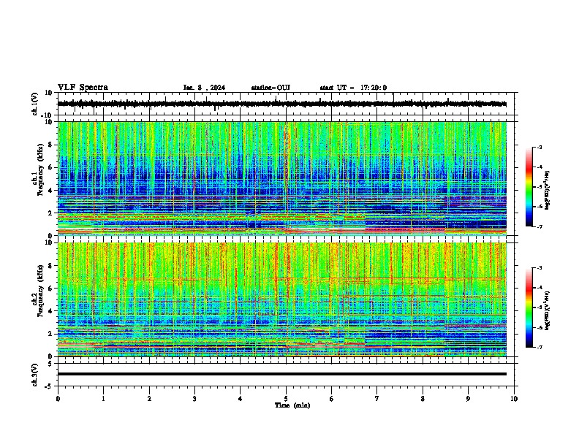Click the "station=OUJ" header label
This screenshot has width=579, height=447.
coord(270,88)
